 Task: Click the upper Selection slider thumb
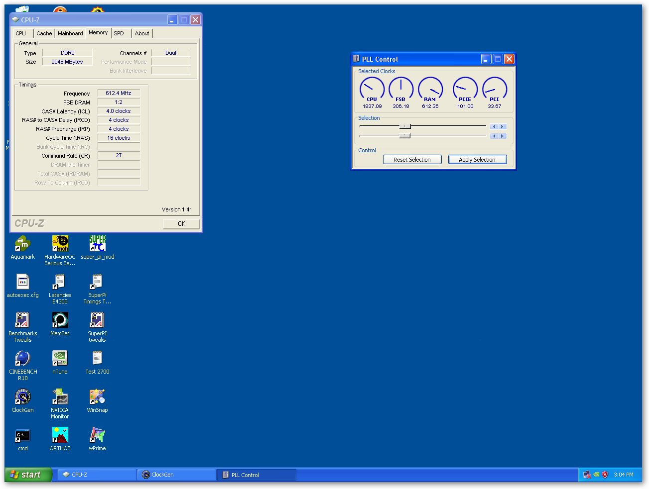point(405,126)
